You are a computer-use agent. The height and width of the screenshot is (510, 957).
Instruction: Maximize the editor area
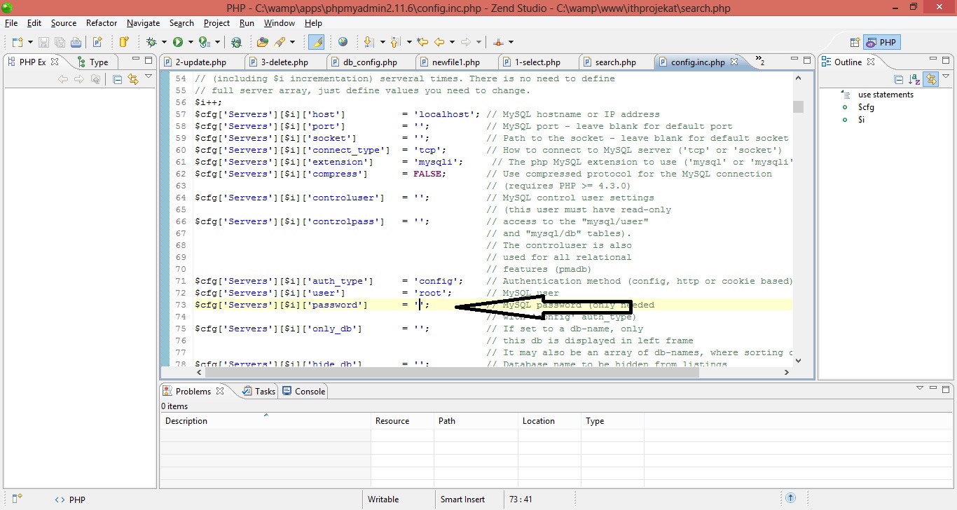point(807,60)
